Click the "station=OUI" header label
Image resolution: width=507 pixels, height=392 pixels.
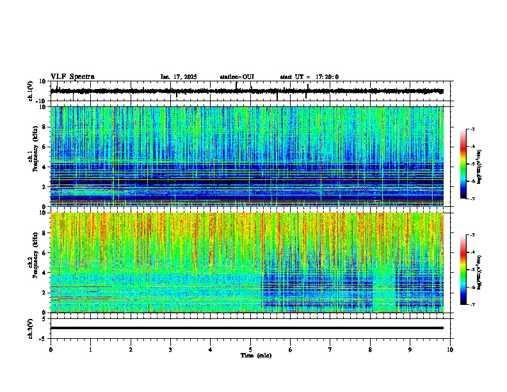click(237, 77)
